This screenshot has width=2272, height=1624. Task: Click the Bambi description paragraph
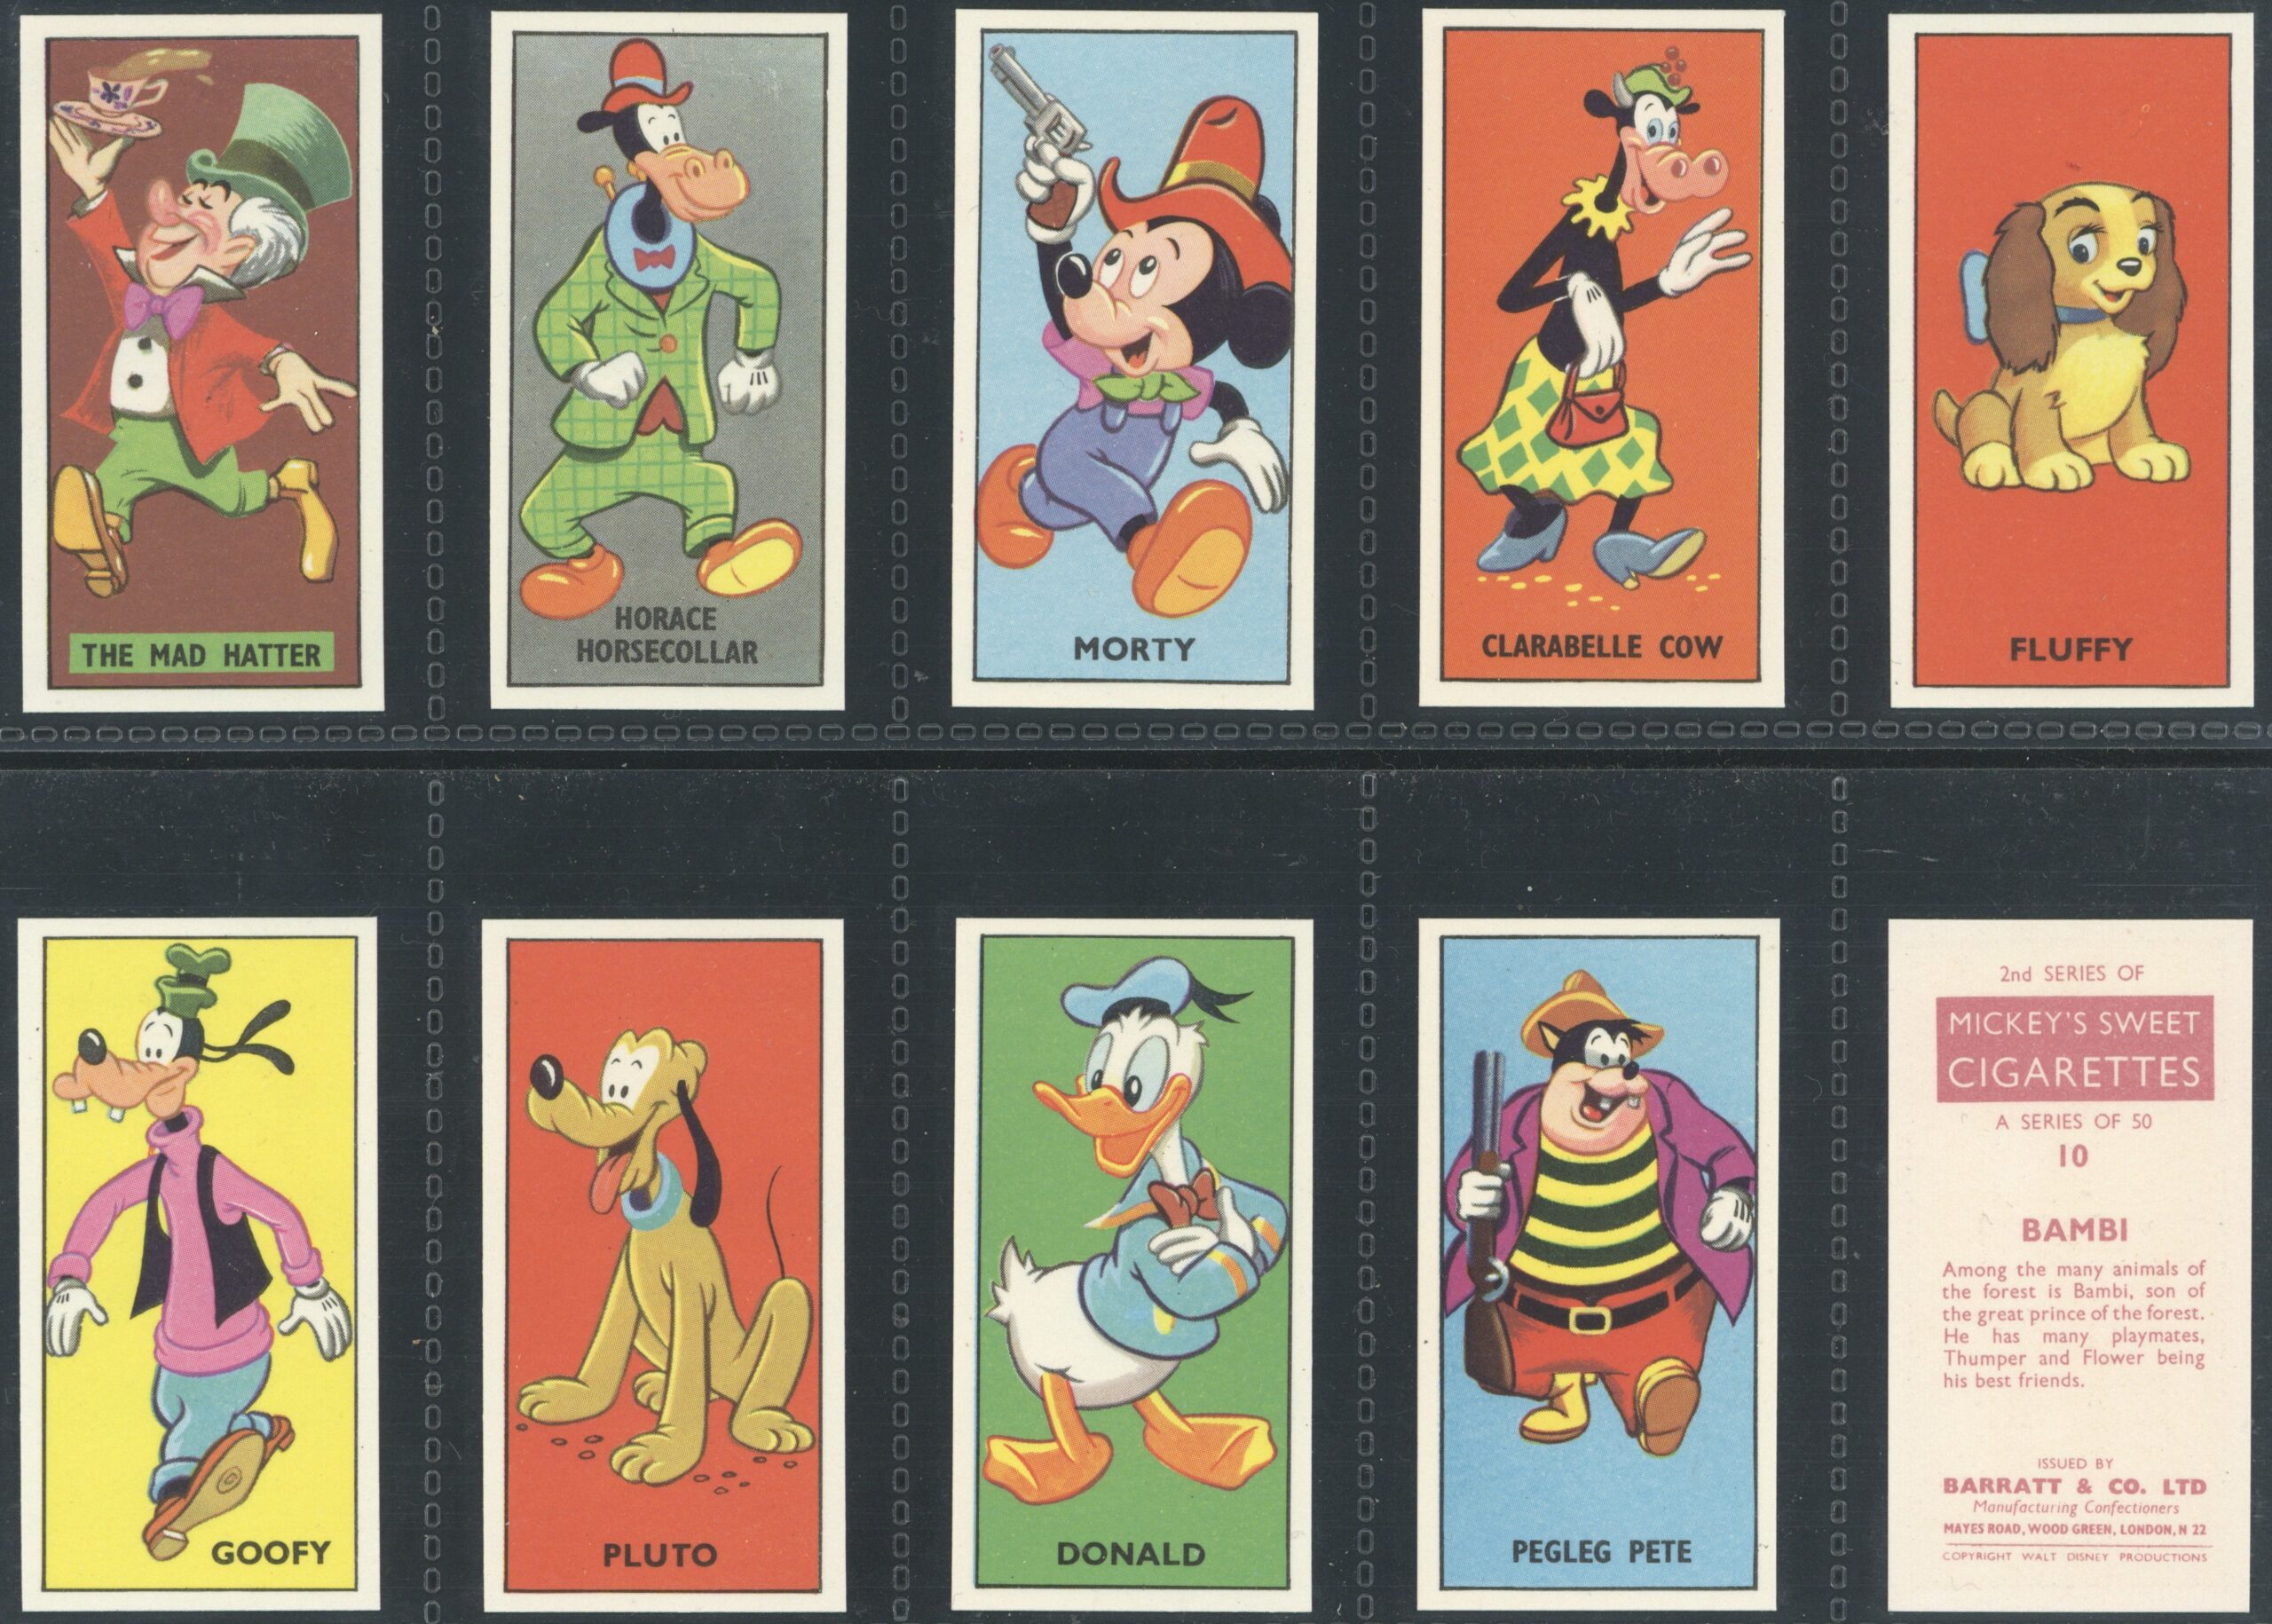[2073, 1326]
